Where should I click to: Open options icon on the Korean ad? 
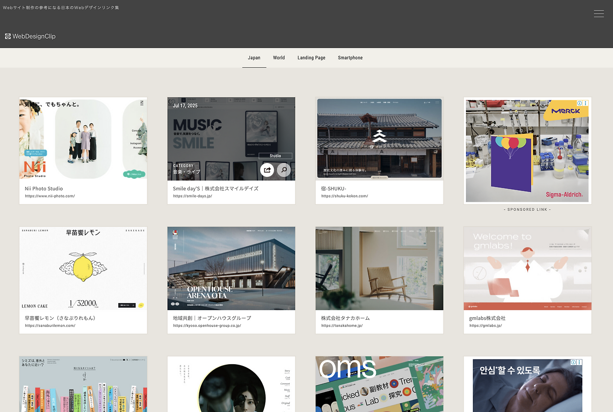[x=579, y=362]
